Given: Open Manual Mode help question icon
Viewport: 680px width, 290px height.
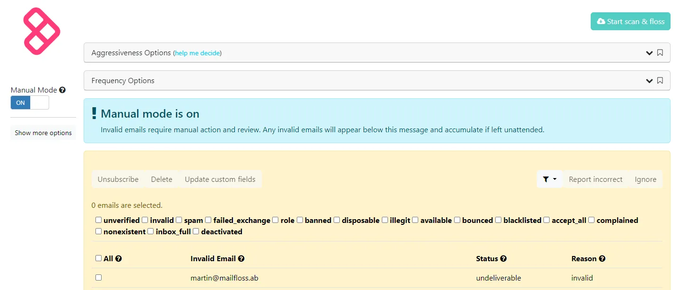Looking at the screenshot, I should (62, 90).
